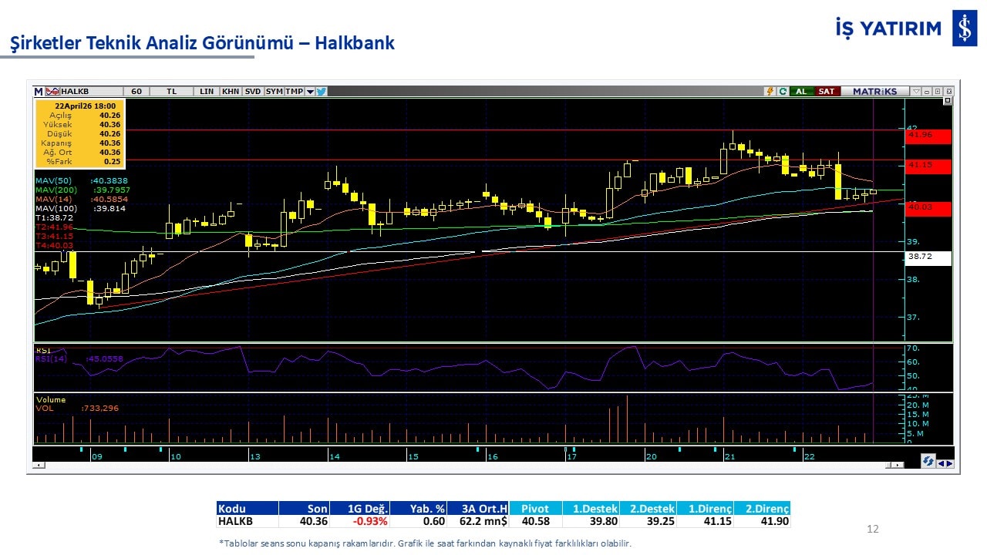987x555 pixels.
Task: Toggle LIN linear scale mode
Action: (207, 91)
